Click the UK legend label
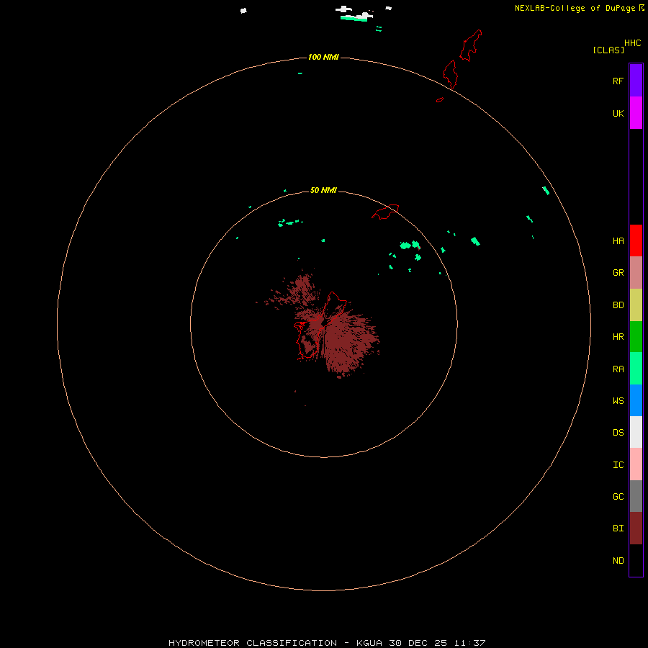 point(618,113)
